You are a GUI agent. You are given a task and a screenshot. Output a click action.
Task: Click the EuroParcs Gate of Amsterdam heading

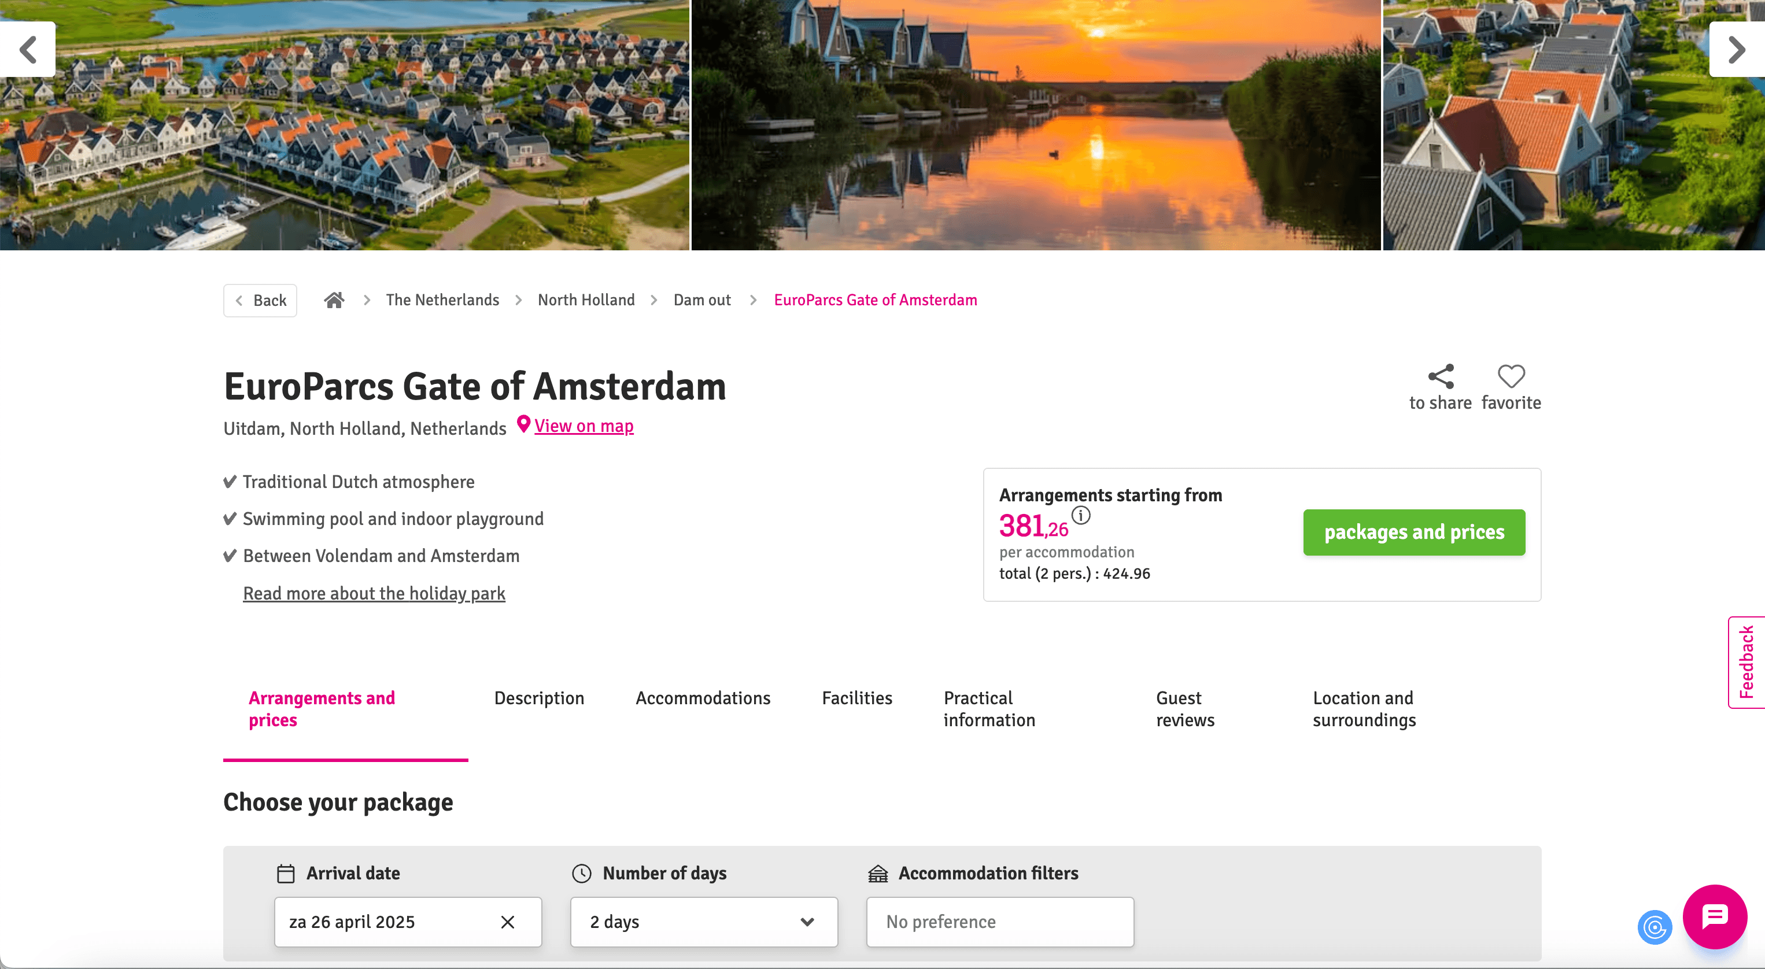point(475,386)
